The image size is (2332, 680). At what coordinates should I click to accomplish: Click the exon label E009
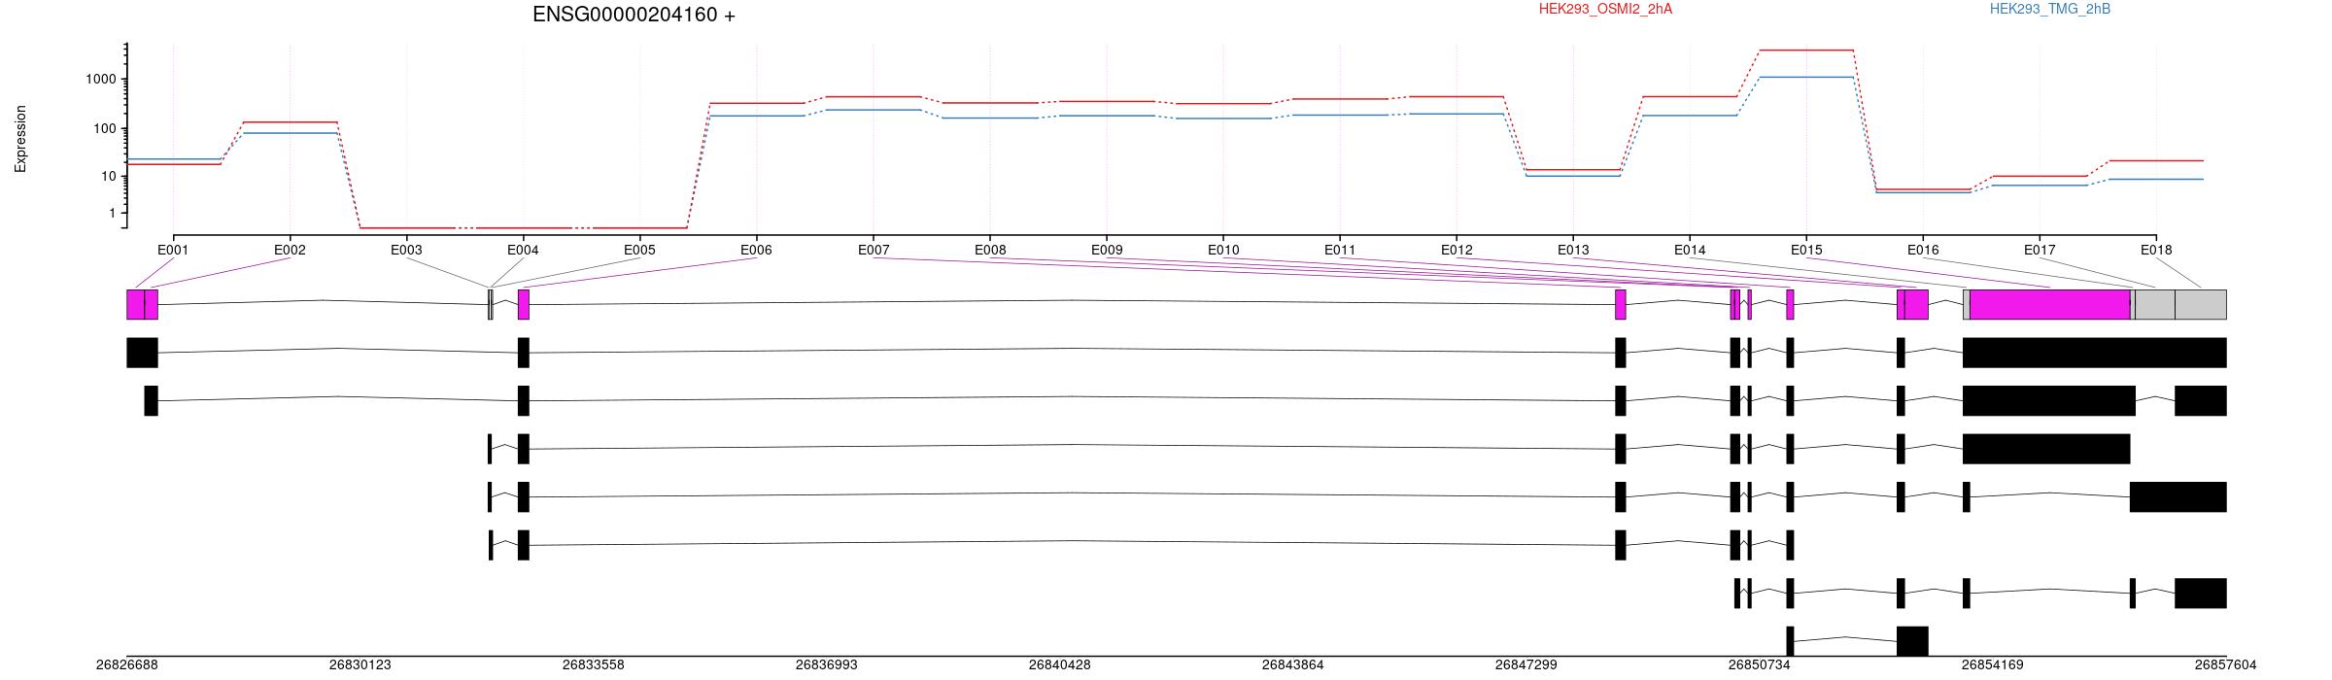point(1107,250)
